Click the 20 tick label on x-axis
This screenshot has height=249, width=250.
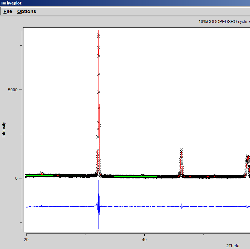point(26,239)
